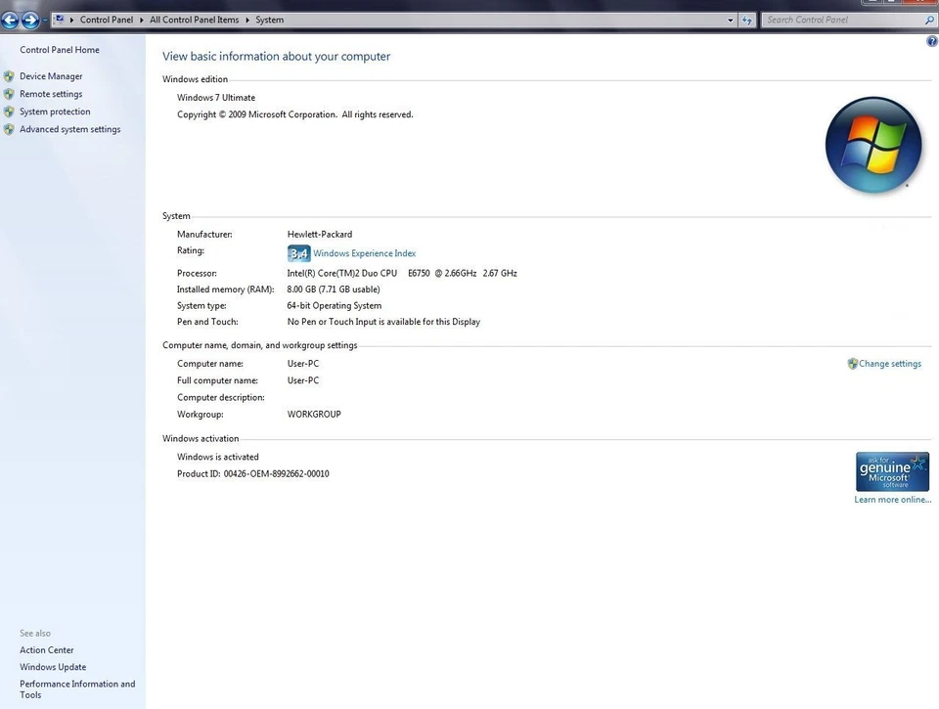
Task: Open Remote settings link
Action: (x=51, y=94)
